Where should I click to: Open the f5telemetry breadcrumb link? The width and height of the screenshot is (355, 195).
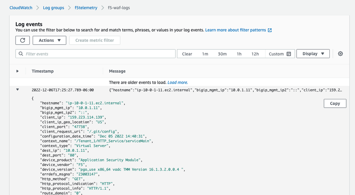point(86,7)
